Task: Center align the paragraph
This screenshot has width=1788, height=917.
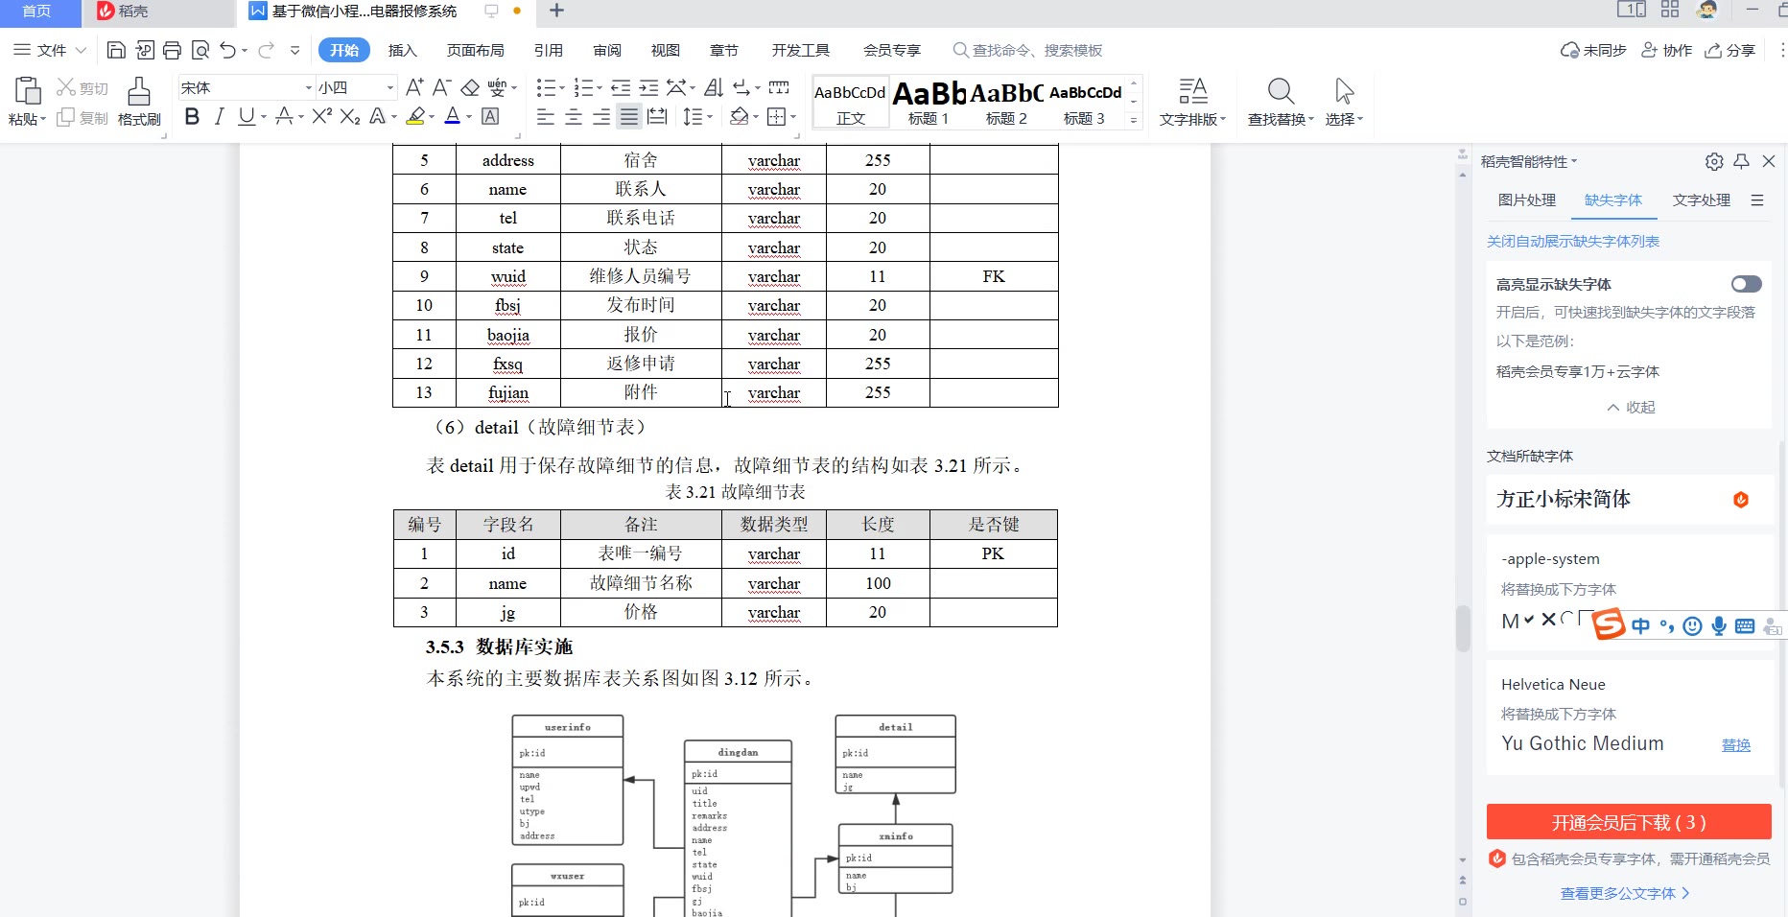Action: [574, 116]
